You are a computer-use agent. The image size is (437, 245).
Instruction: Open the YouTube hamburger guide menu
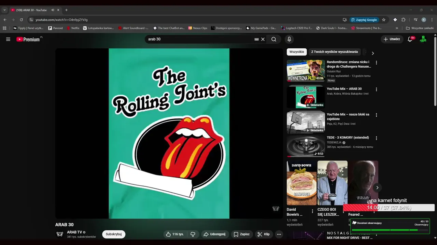pyautogui.click(x=8, y=39)
